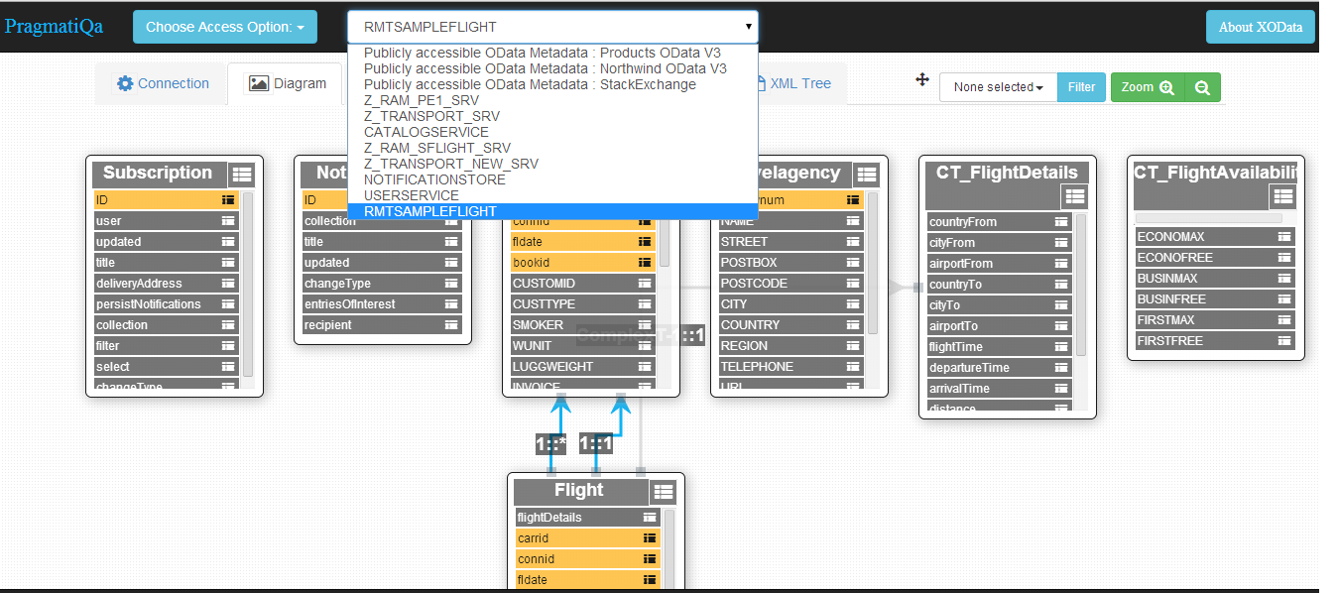Open the Choose Access Option dropdown
Viewport: 1337px width, 593px height.
click(x=225, y=27)
